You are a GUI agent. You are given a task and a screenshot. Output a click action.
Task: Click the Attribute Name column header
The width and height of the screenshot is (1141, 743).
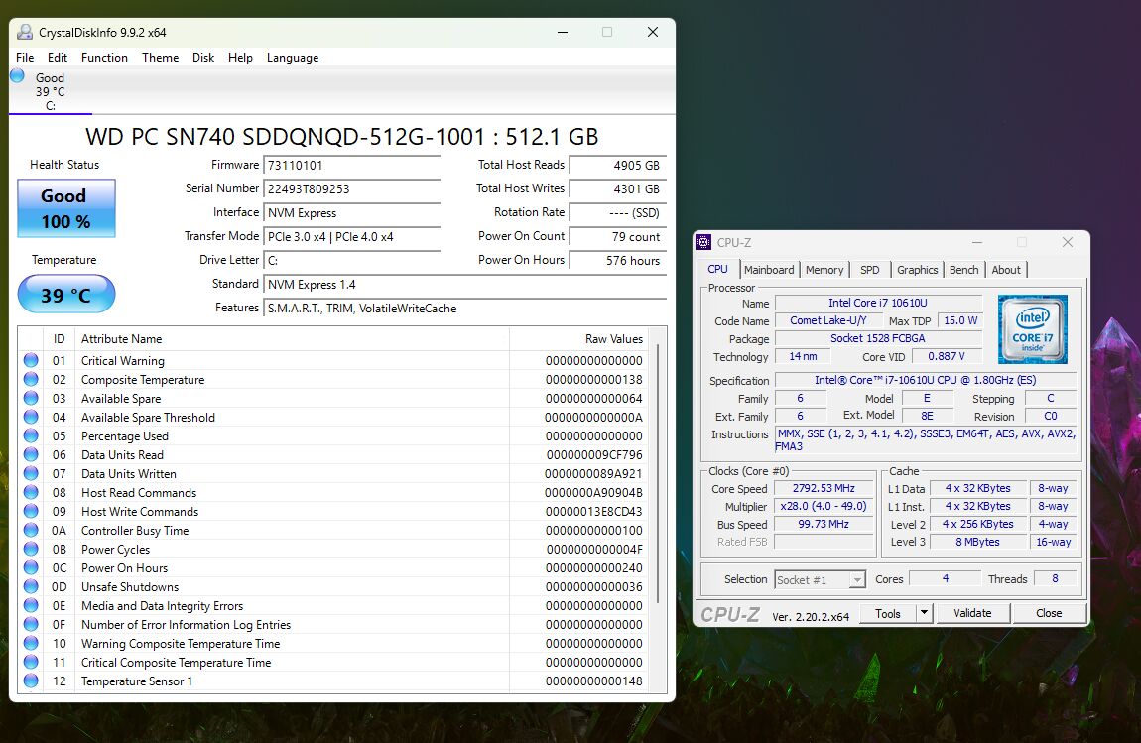tap(293, 339)
